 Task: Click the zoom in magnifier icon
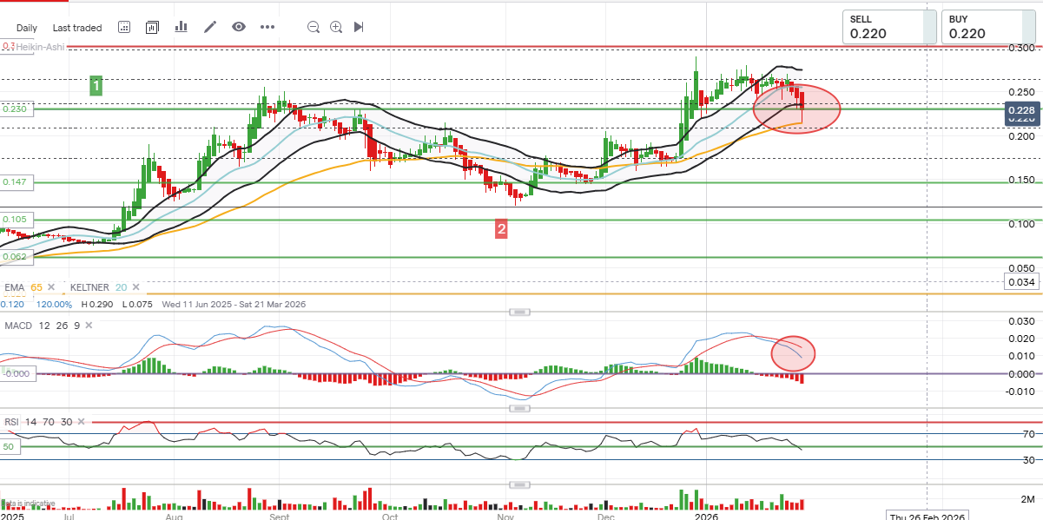coord(336,27)
